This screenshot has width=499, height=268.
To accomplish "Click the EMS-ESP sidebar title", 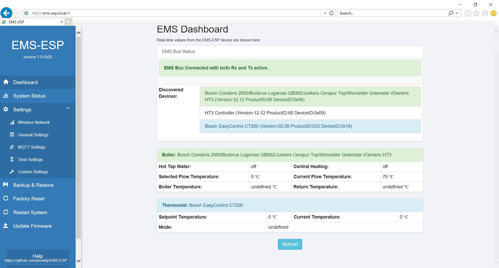I will click(38, 45).
